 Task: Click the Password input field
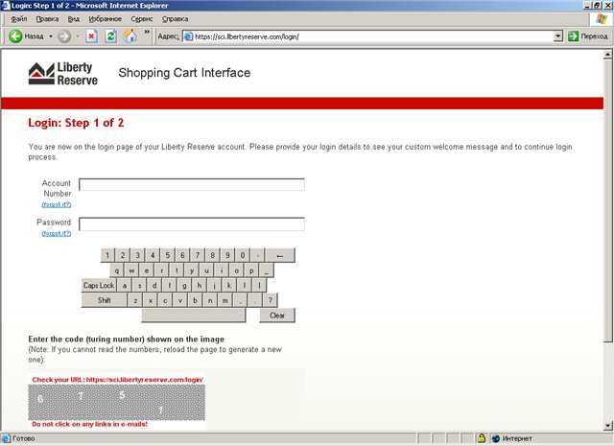(191, 224)
